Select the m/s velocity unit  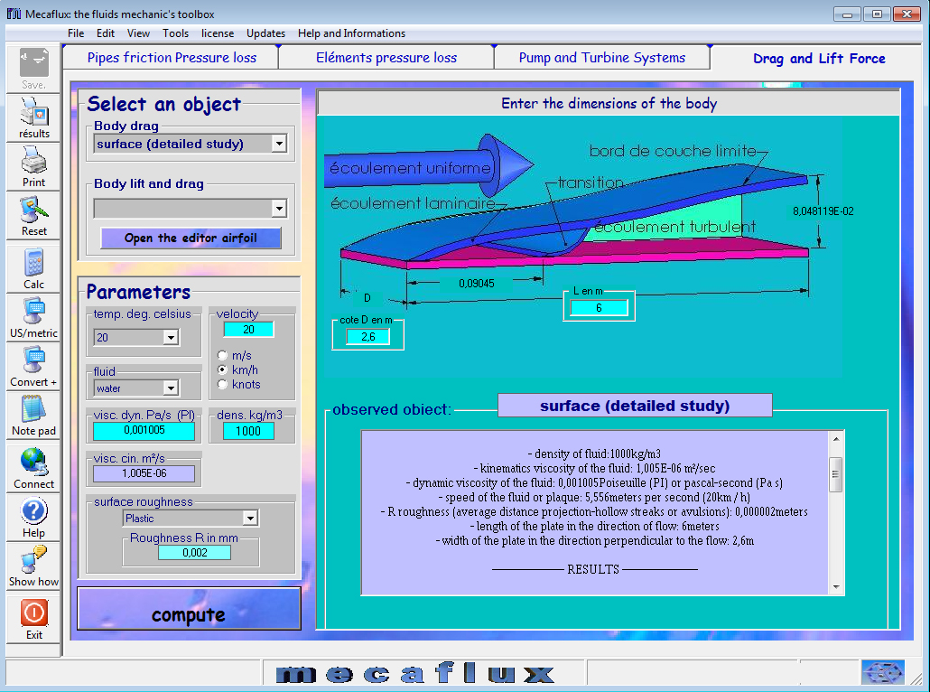pos(223,356)
